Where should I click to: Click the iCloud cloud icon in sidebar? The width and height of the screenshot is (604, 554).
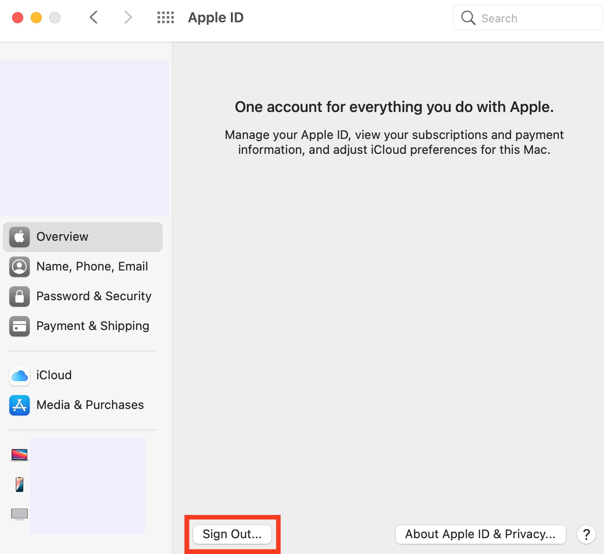coord(19,376)
